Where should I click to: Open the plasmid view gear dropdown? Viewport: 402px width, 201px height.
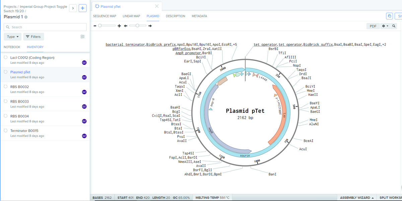[384, 26]
